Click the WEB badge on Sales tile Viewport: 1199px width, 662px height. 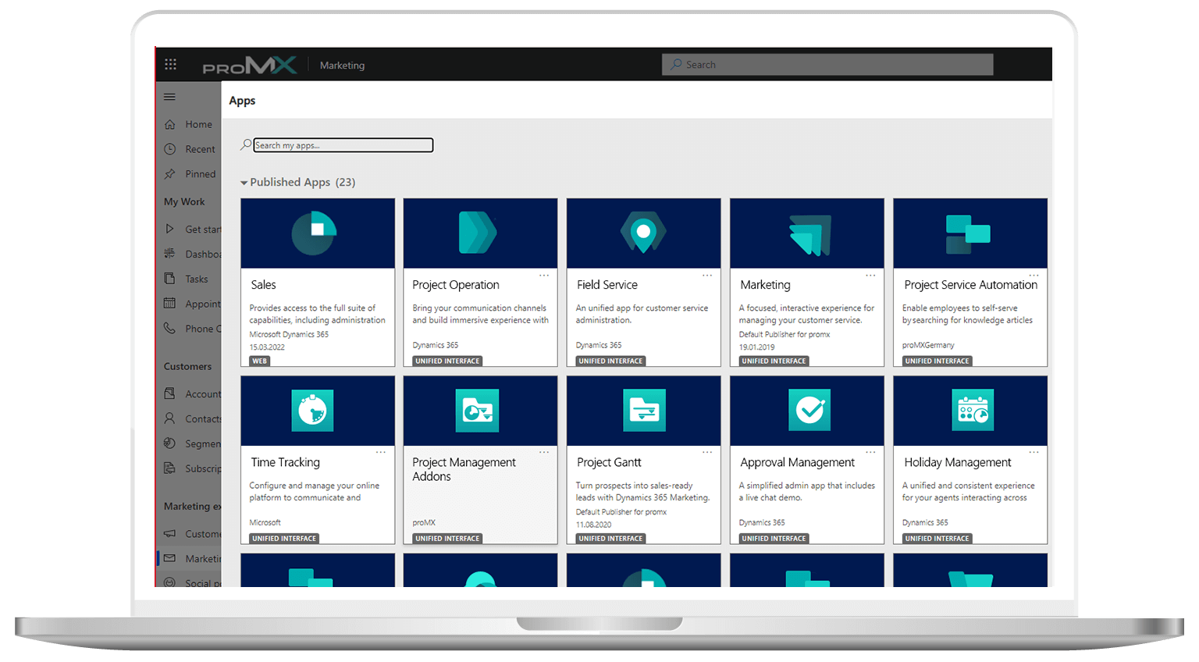[259, 361]
